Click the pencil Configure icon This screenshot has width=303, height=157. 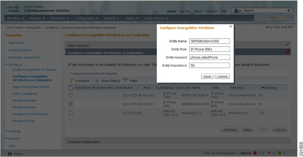71,81
